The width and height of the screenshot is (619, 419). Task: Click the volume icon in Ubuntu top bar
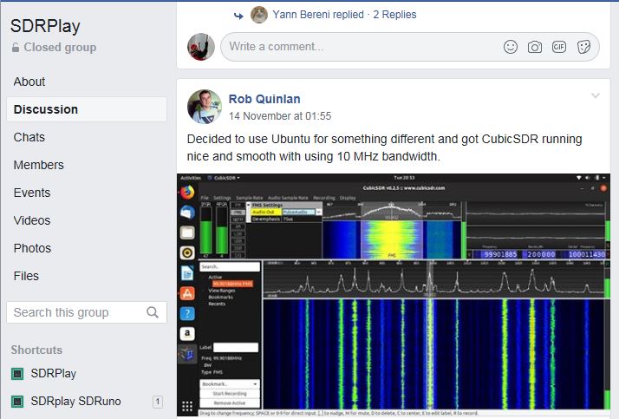click(x=588, y=178)
